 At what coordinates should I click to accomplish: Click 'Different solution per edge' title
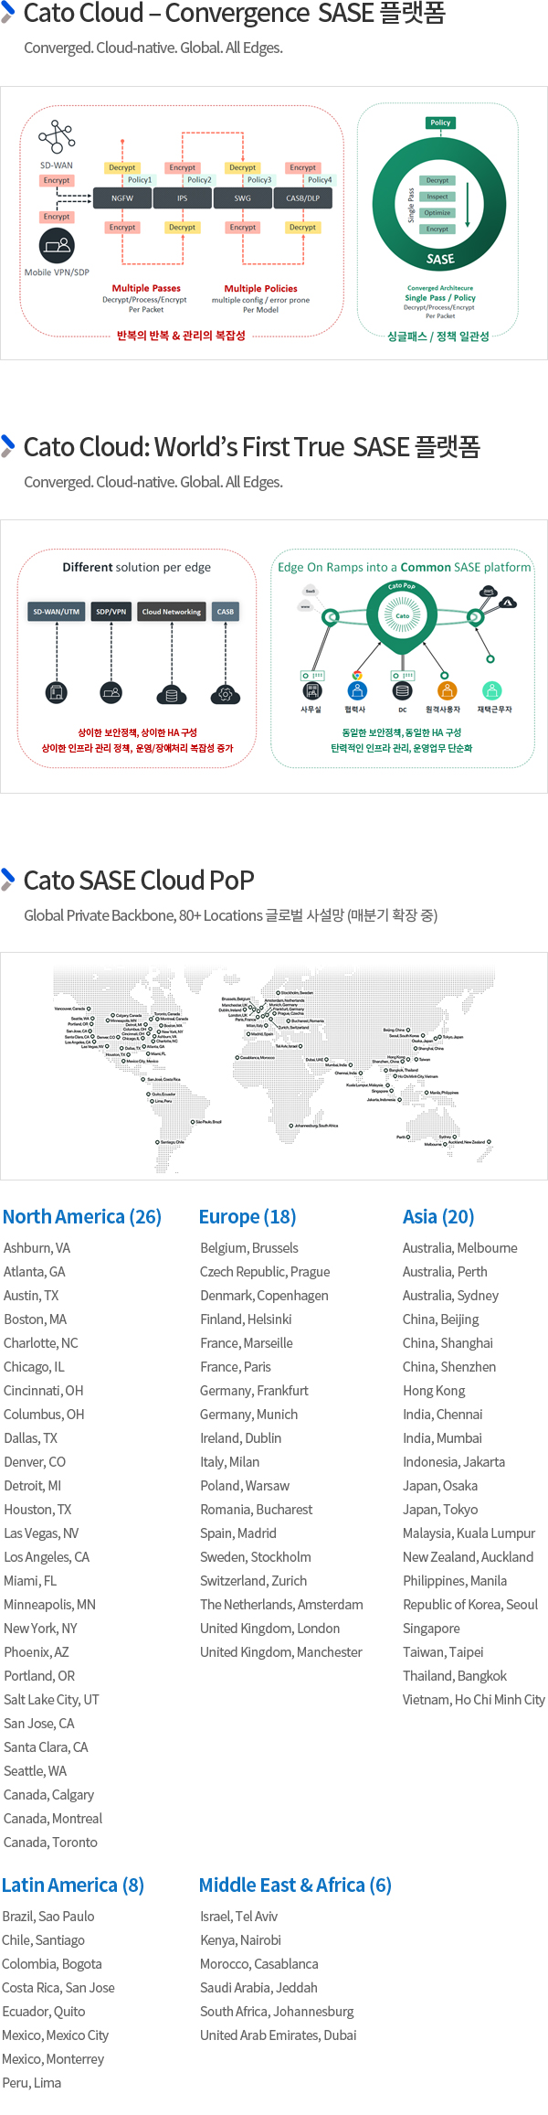point(137,567)
